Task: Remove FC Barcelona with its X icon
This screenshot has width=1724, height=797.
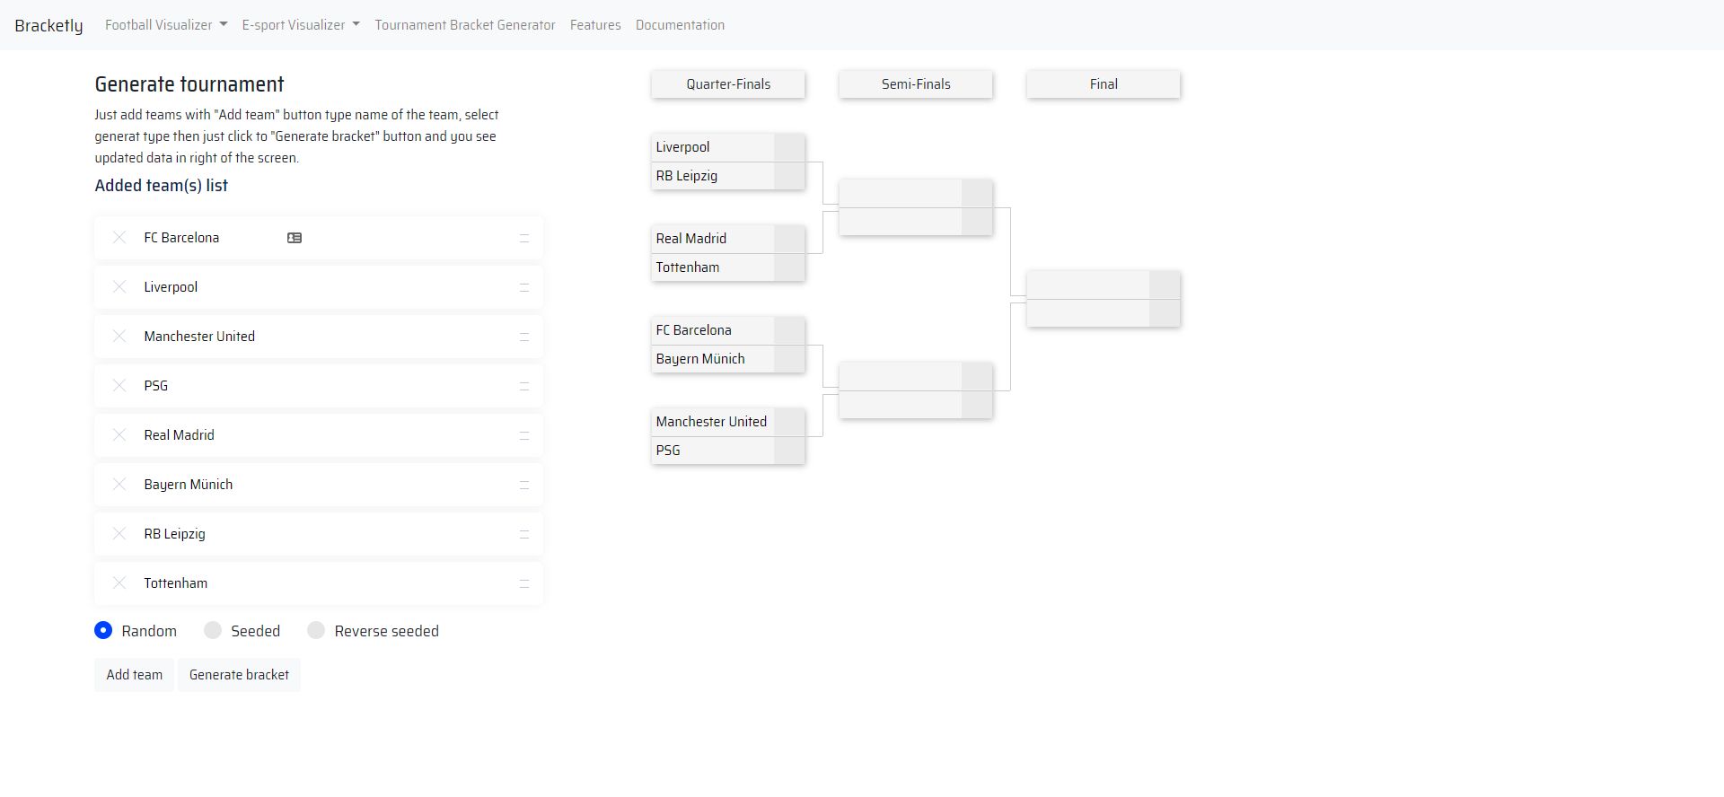Action: coord(119,238)
